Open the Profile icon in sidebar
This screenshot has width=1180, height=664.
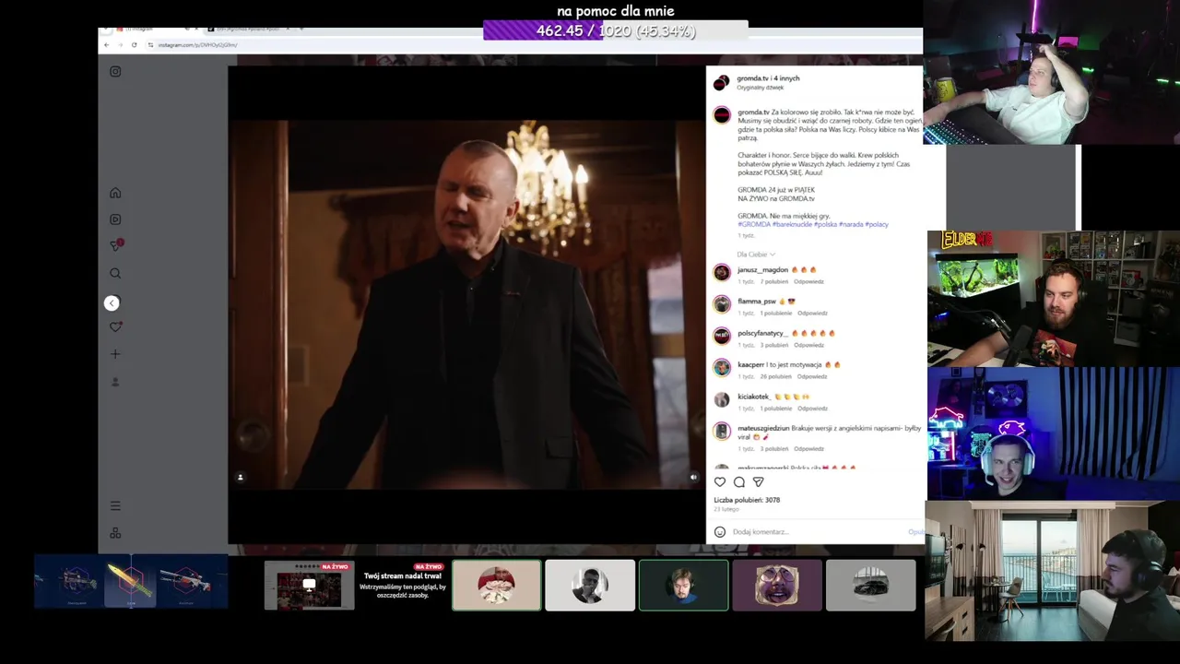point(115,382)
